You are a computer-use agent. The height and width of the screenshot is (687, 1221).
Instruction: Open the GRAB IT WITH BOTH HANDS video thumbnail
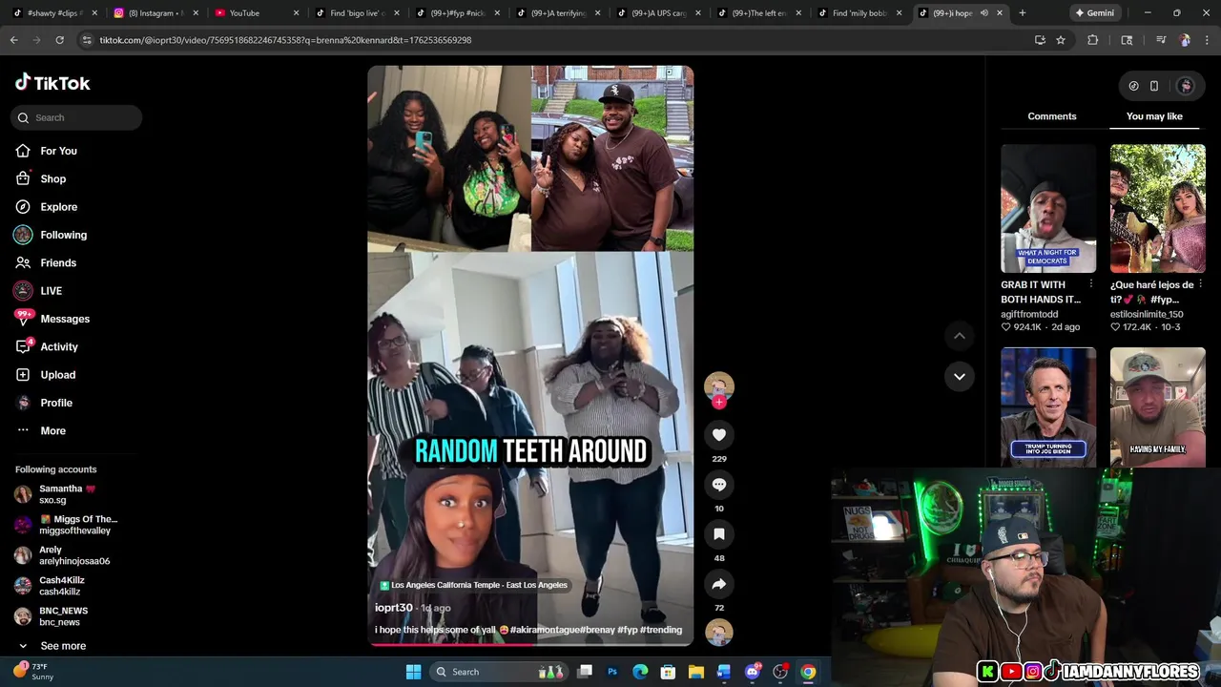tap(1048, 208)
